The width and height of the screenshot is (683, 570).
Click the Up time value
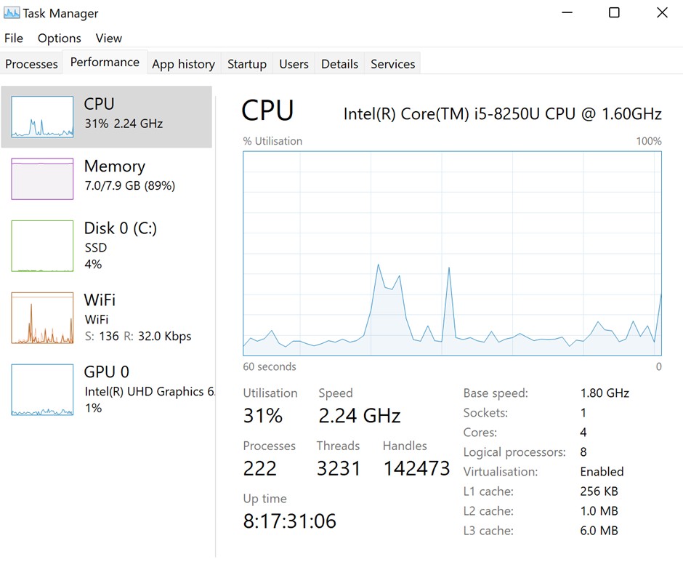[x=289, y=521]
